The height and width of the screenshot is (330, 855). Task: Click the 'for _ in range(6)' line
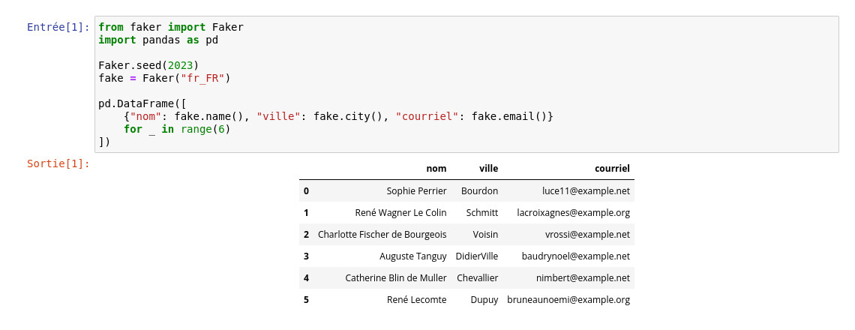point(177,129)
